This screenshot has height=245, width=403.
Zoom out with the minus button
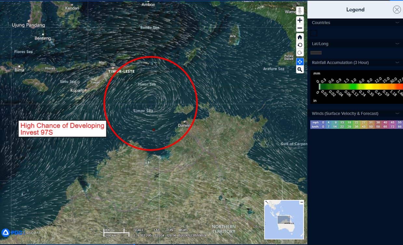click(300, 28)
